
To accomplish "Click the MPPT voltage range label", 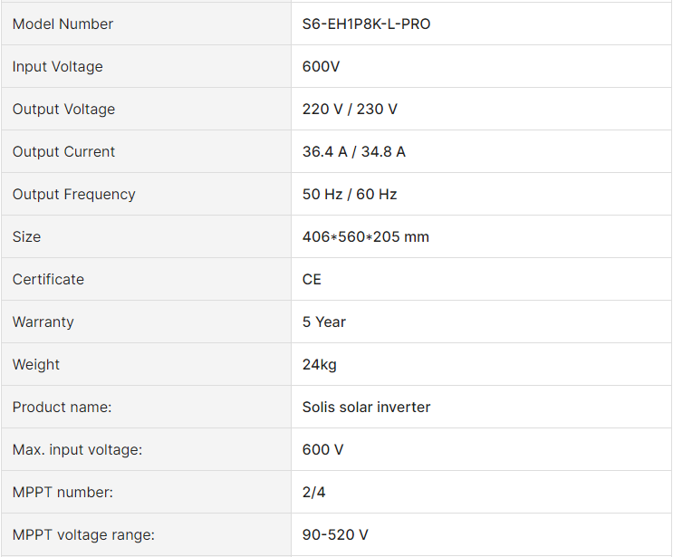I will click(83, 534).
